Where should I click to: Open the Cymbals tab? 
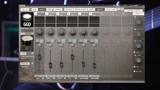(58, 9)
